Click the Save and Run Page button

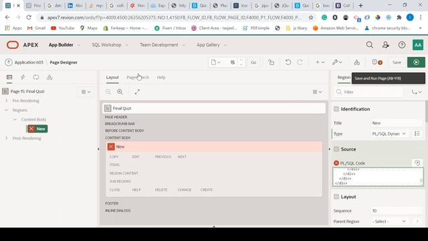[416, 62]
